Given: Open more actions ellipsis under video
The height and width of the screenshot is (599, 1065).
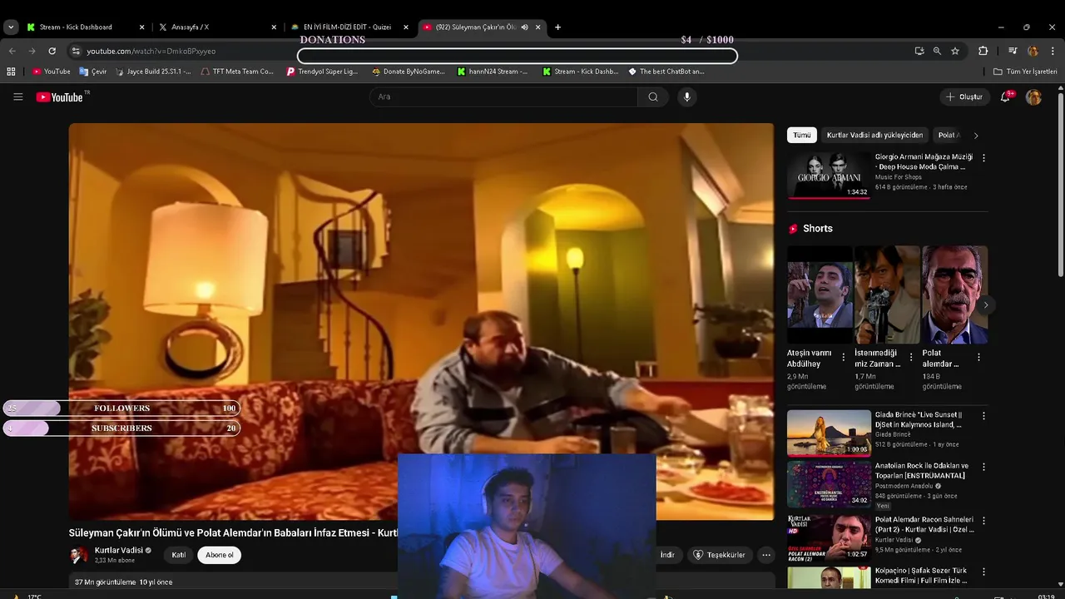Looking at the screenshot, I should [x=766, y=555].
